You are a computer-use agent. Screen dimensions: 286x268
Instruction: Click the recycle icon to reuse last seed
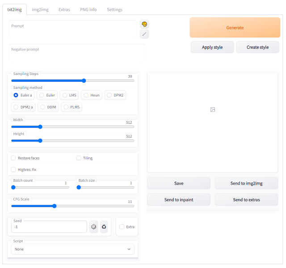104,227
